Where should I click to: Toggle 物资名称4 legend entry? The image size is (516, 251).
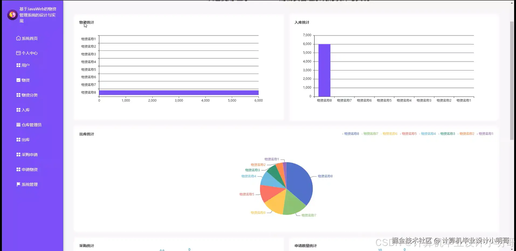click(428, 134)
